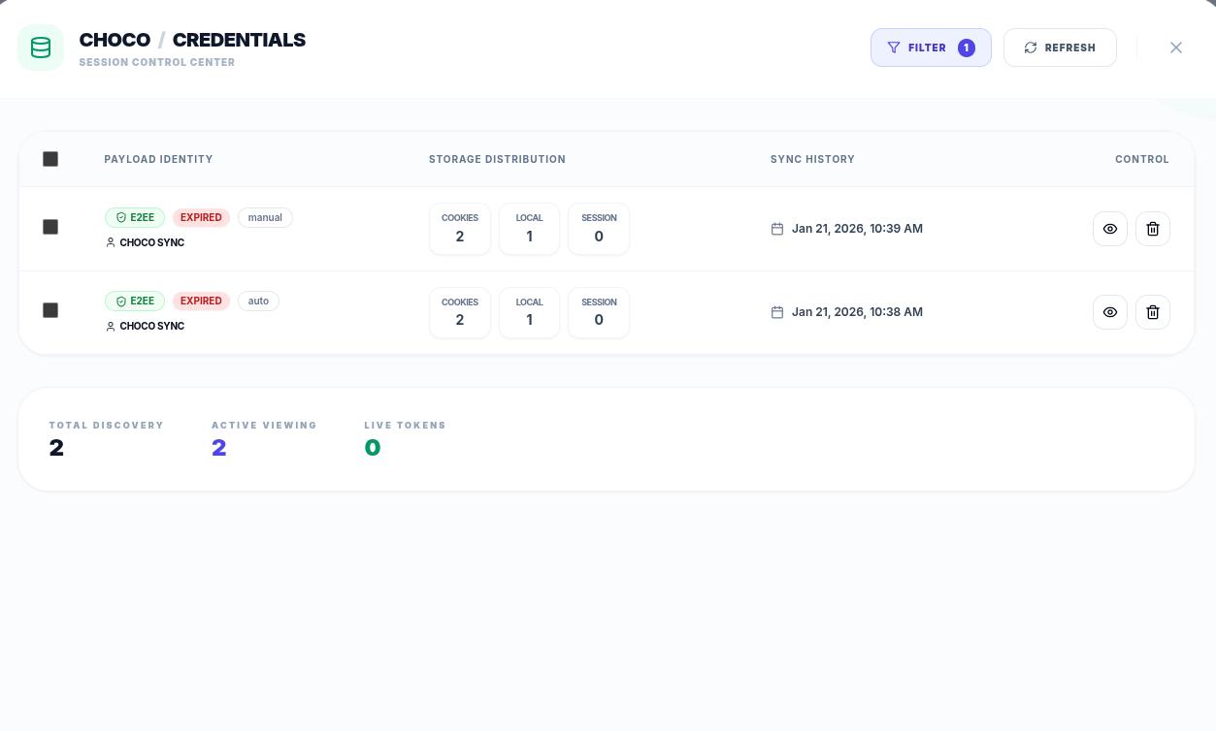1216x731 pixels.
Task: Toggle the select-all checkbox in header
Action: [50, 159]
